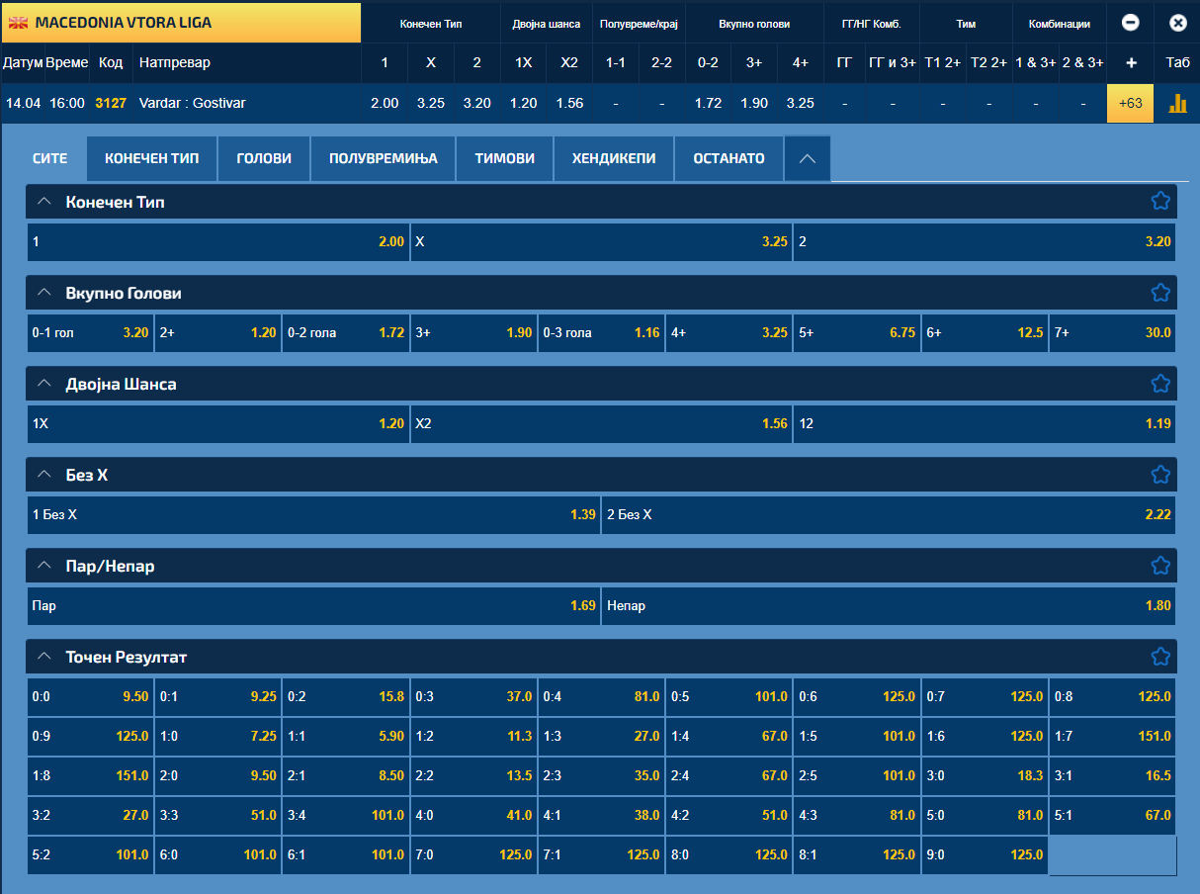
Task: Minimize the league panel with minus icon
Action: click(1131, 22)
